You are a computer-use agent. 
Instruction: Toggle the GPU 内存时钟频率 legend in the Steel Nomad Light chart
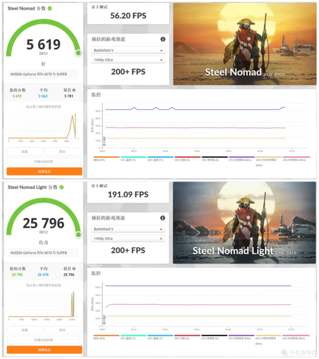tap(268, 340)
